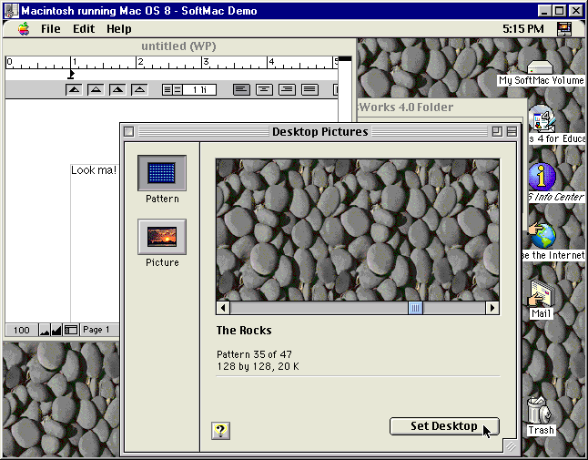Select the ClarisWorks 4 for Education icon
The width and height of the screenshot is (588, 460).
[542, 118]
